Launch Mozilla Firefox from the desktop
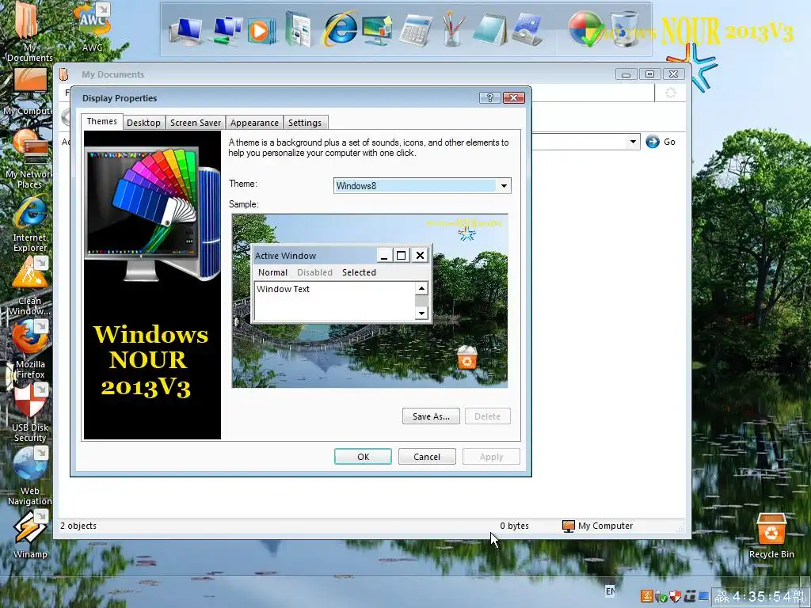The width and height of the screenshot is (811, 608). (29, 349)
